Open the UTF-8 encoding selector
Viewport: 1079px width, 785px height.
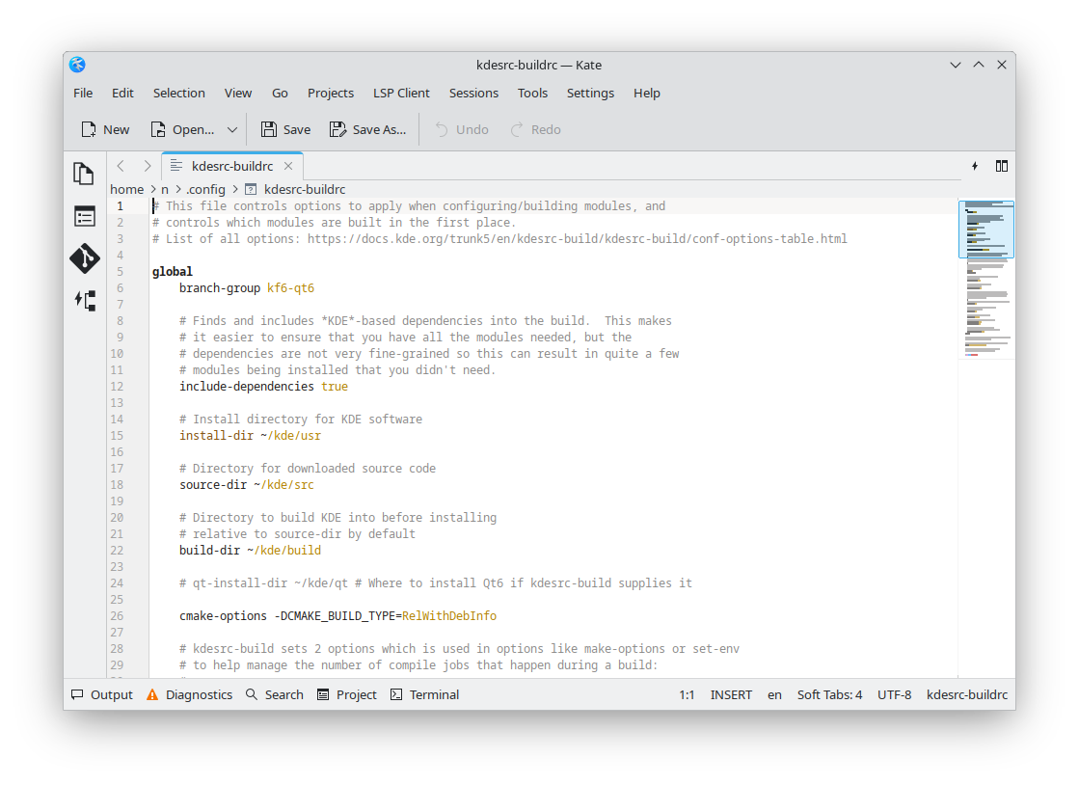coord(894,694)
